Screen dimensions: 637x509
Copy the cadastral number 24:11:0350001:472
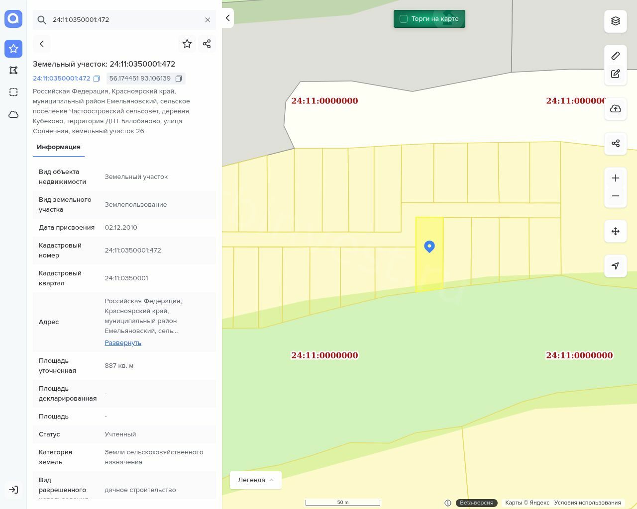point(97,79)
